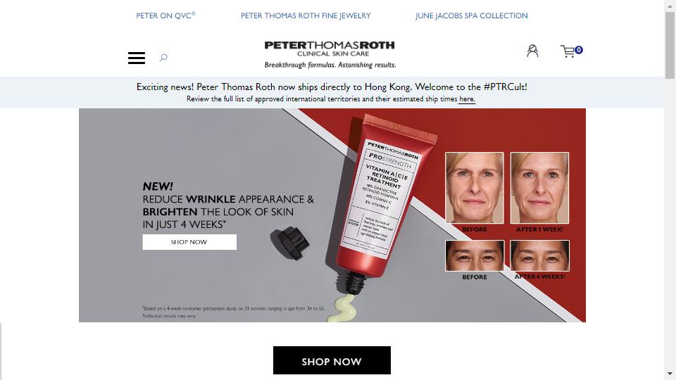The width and height of the screenshot is (676, 380).
Task: Click the Hong Kong shipping announcement text
Action: pyautogui.click(x=332, y=87)
